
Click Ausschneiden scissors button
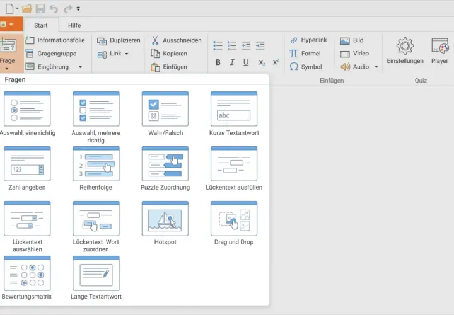point(176,40)
